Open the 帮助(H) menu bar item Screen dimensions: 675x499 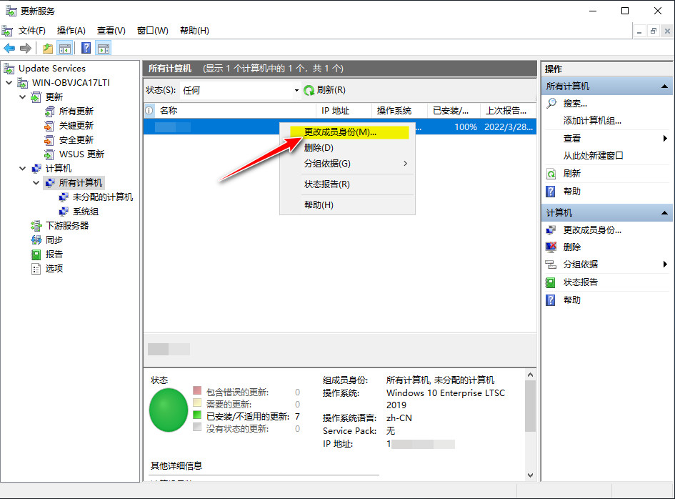coord(194,31)
